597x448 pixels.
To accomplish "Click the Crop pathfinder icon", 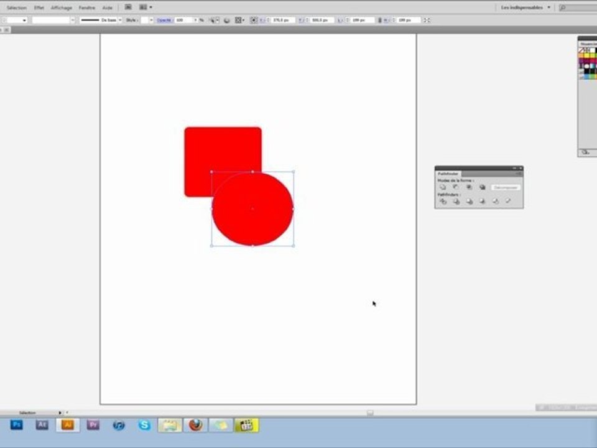I will tap(483, 202).
